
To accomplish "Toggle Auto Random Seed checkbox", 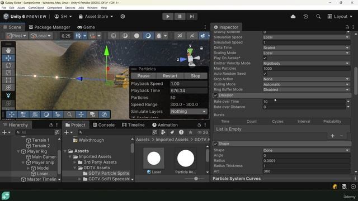I will (265, 74).
